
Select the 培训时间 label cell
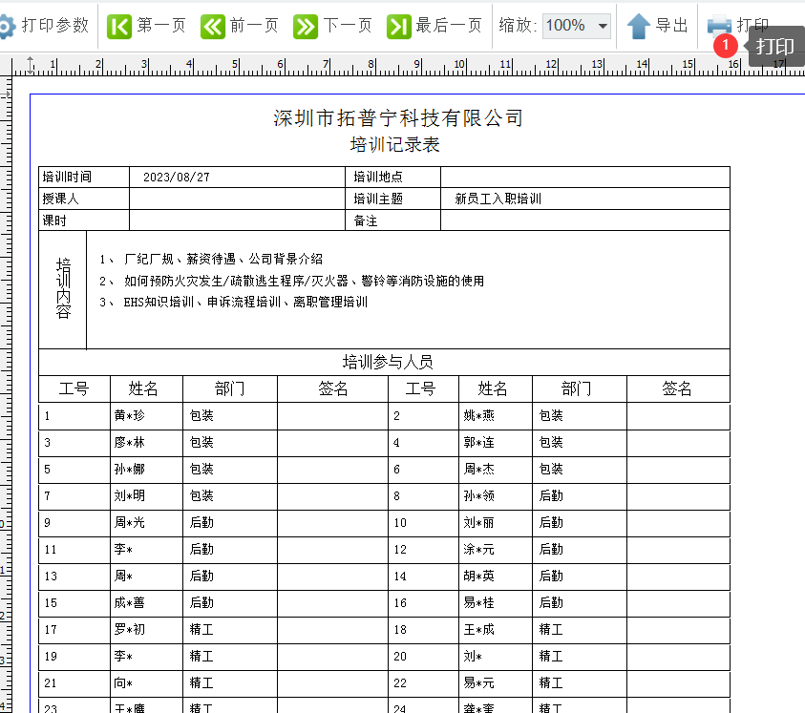[84, 178]
